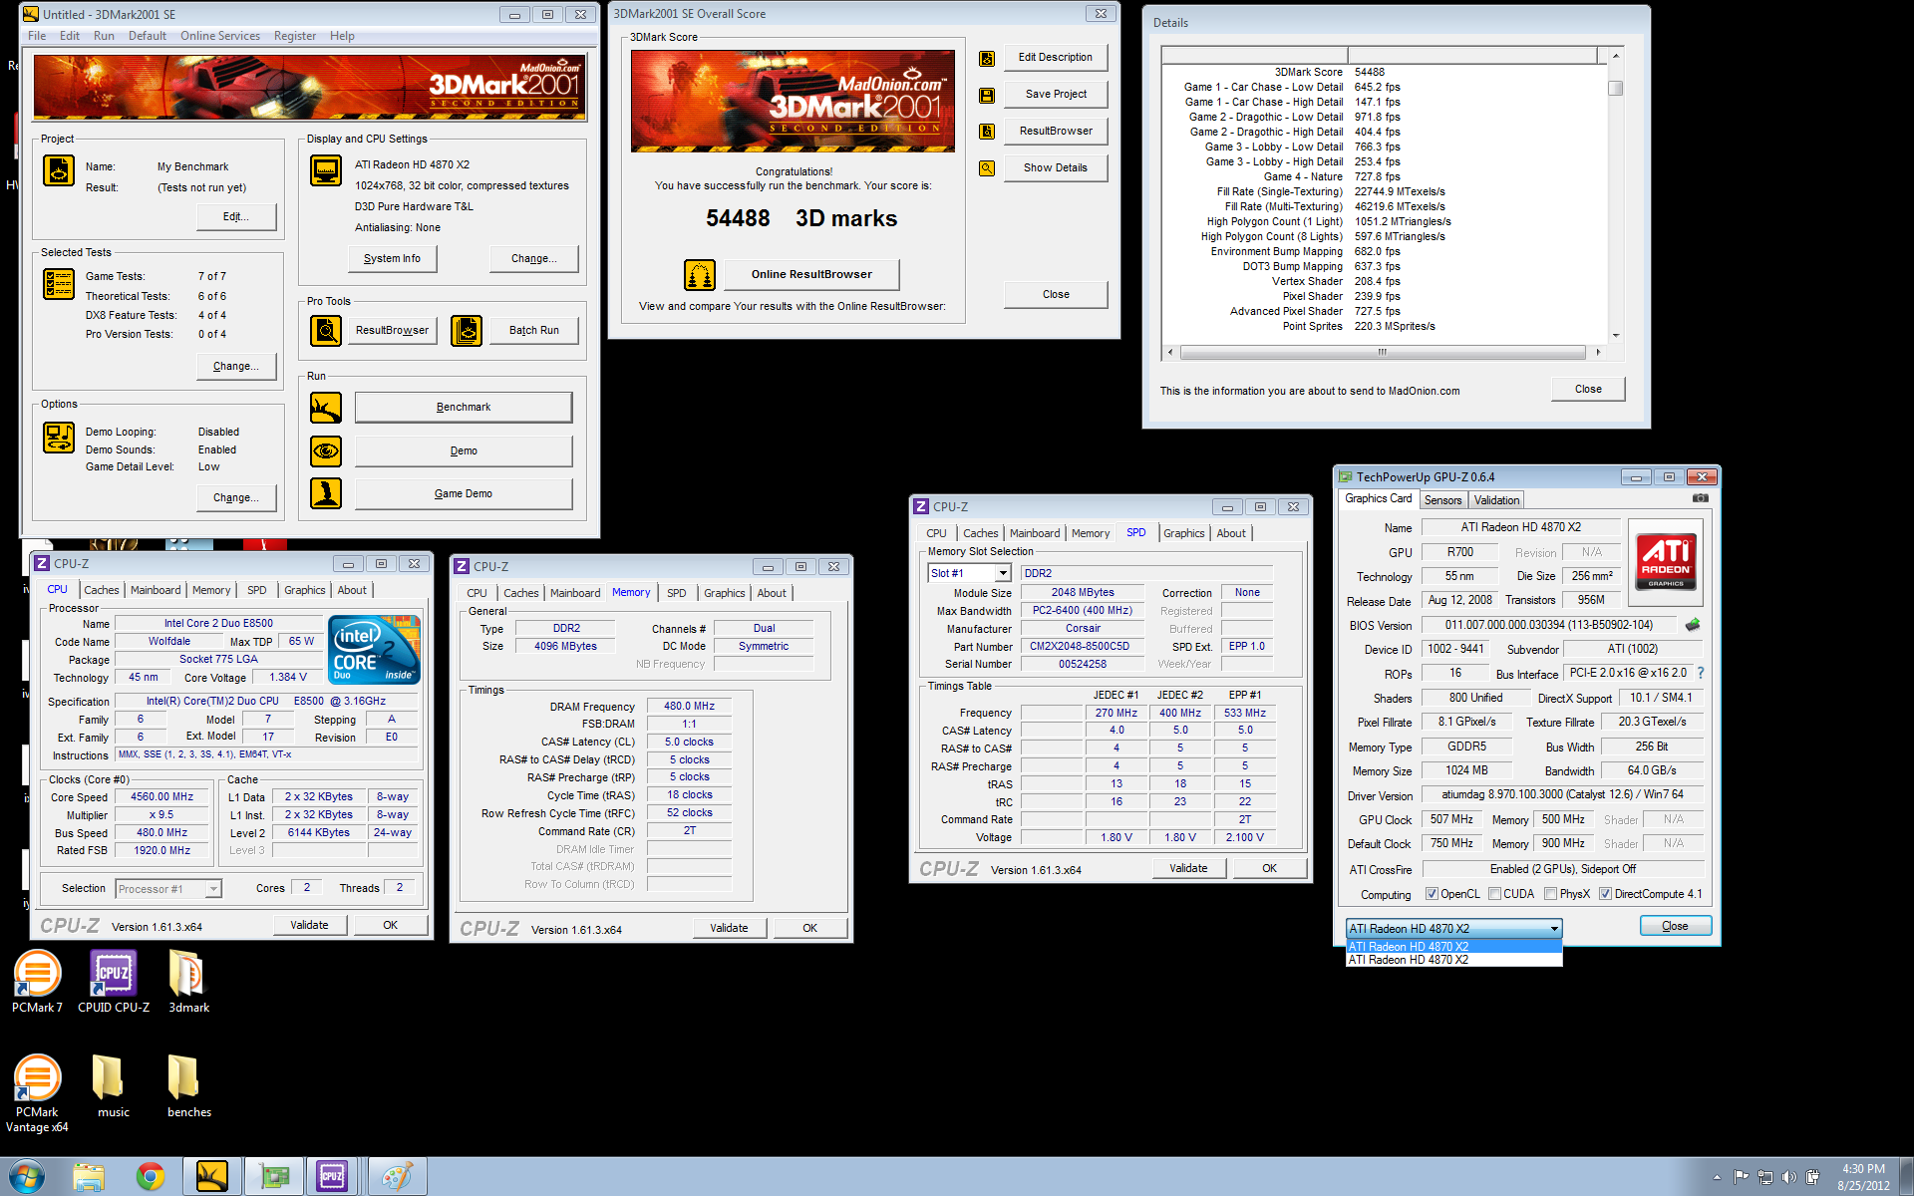The height and width of the screenshot is (1196, 1914).
Task: Click the Details list vertical scrollbar thumb
Action: (1615, 88)
